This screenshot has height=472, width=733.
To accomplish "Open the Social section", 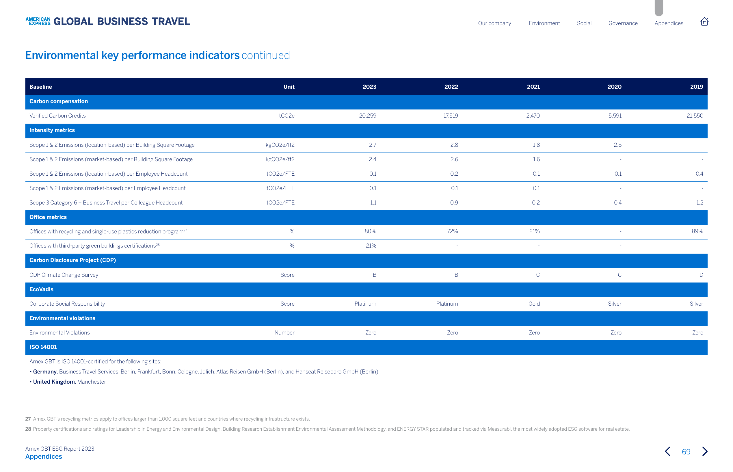I will [584, 23].
